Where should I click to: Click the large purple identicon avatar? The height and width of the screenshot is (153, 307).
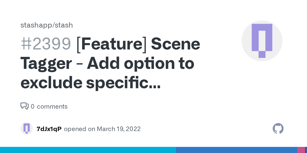point(262,41)
